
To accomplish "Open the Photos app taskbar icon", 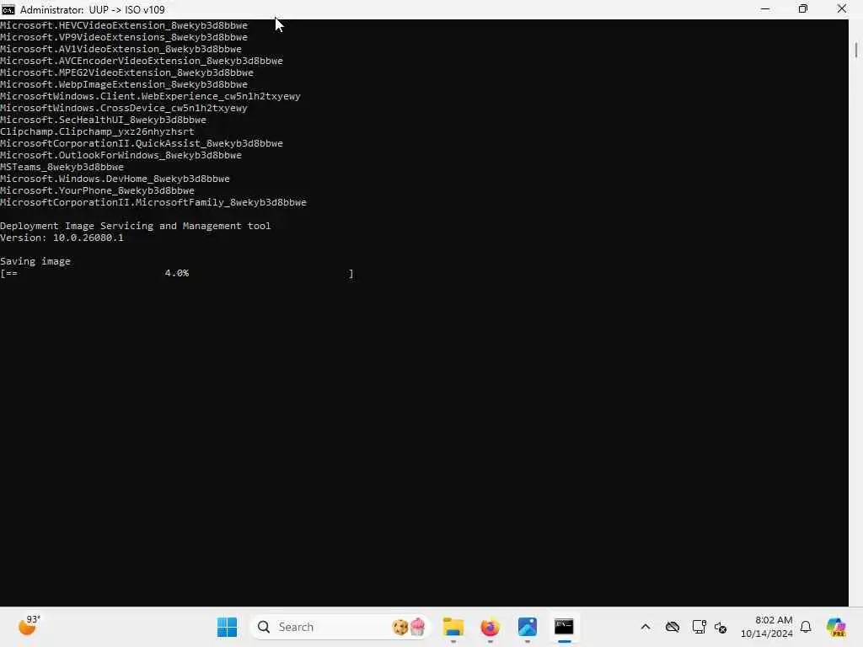I will coord(528,627).
